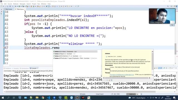Click the Smart Insert status field
This screenshot has height=100, width=178.
[x=100, y=94]
